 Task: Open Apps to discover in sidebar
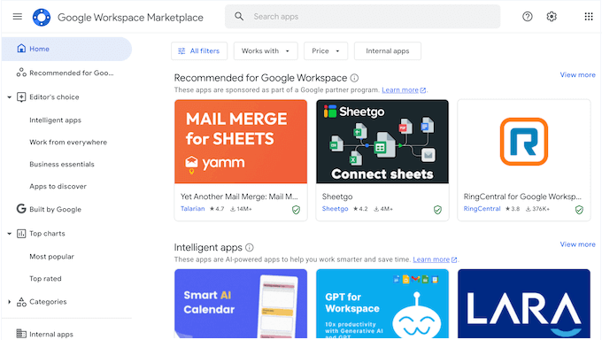[58, 186]
